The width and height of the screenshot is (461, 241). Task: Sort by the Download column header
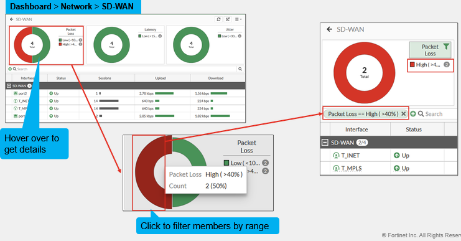216,78
